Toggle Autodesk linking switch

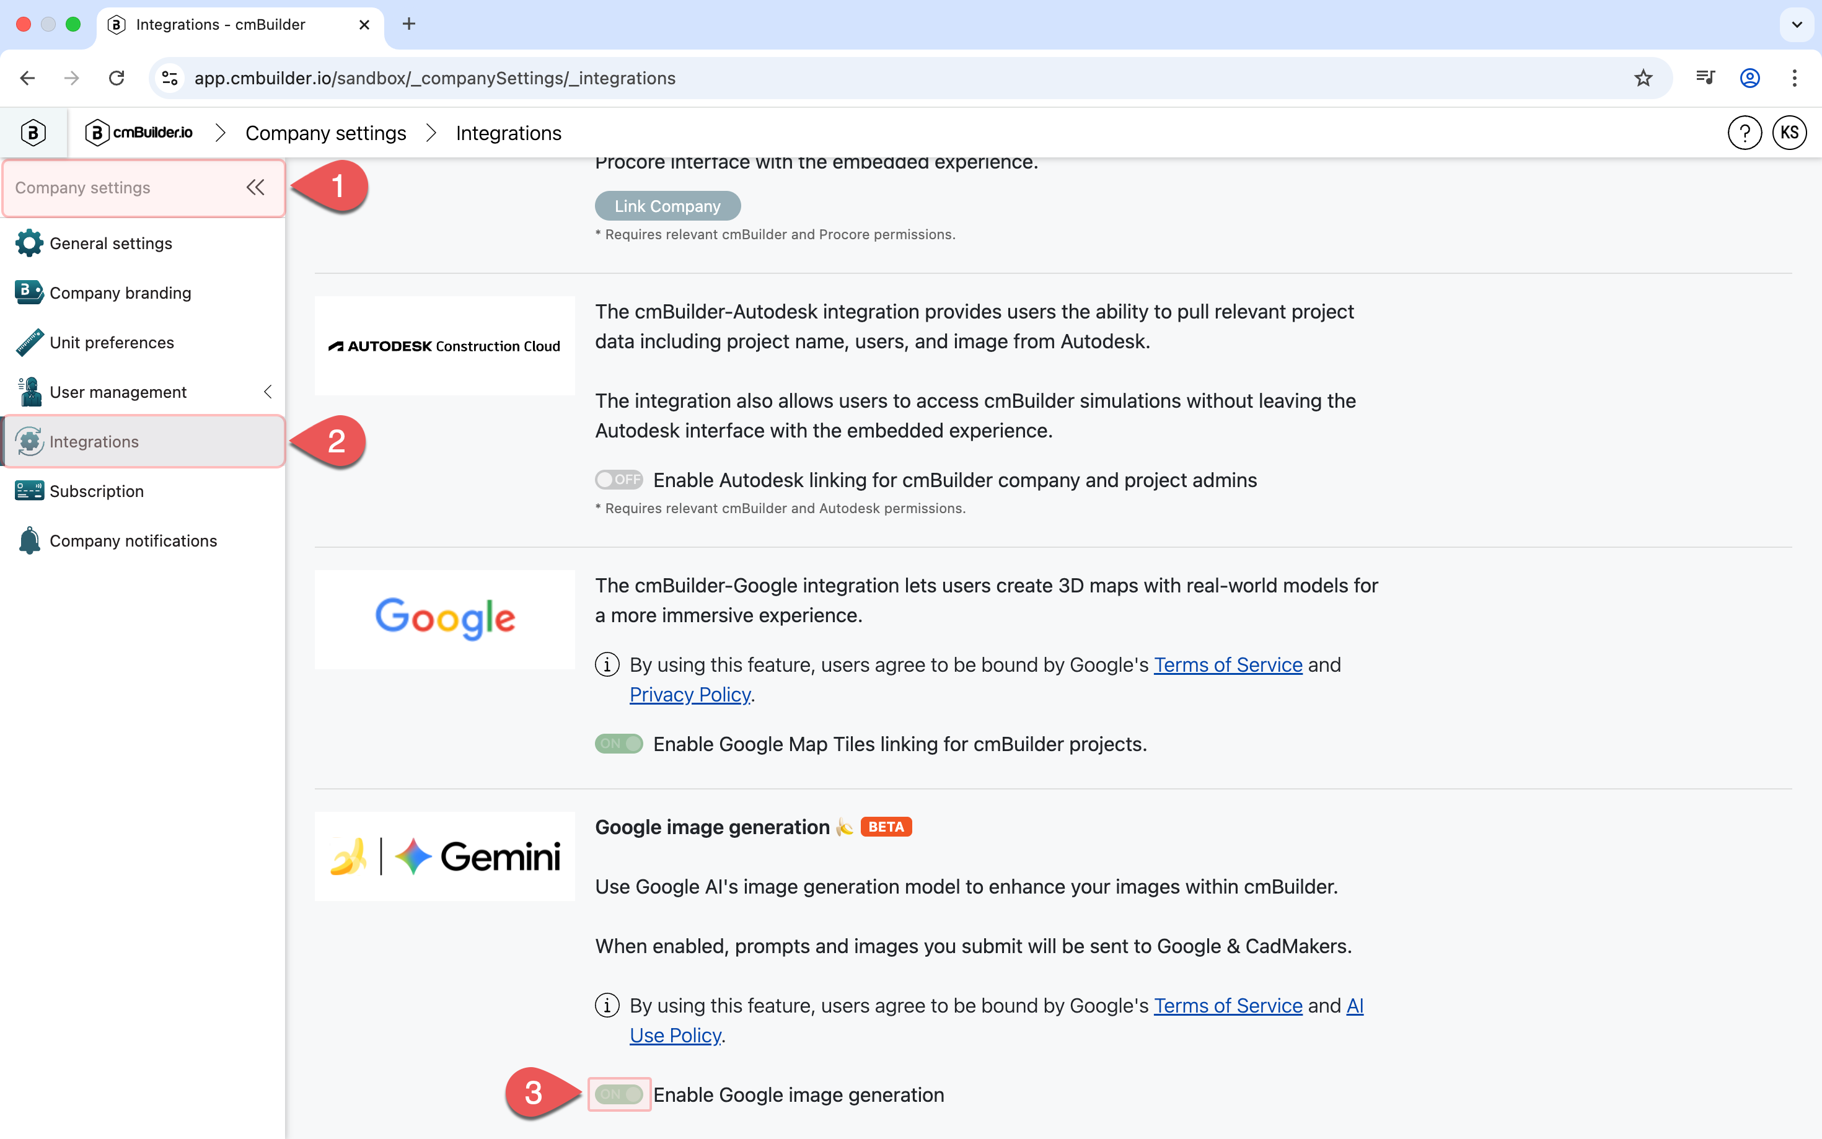coord(618,480)
